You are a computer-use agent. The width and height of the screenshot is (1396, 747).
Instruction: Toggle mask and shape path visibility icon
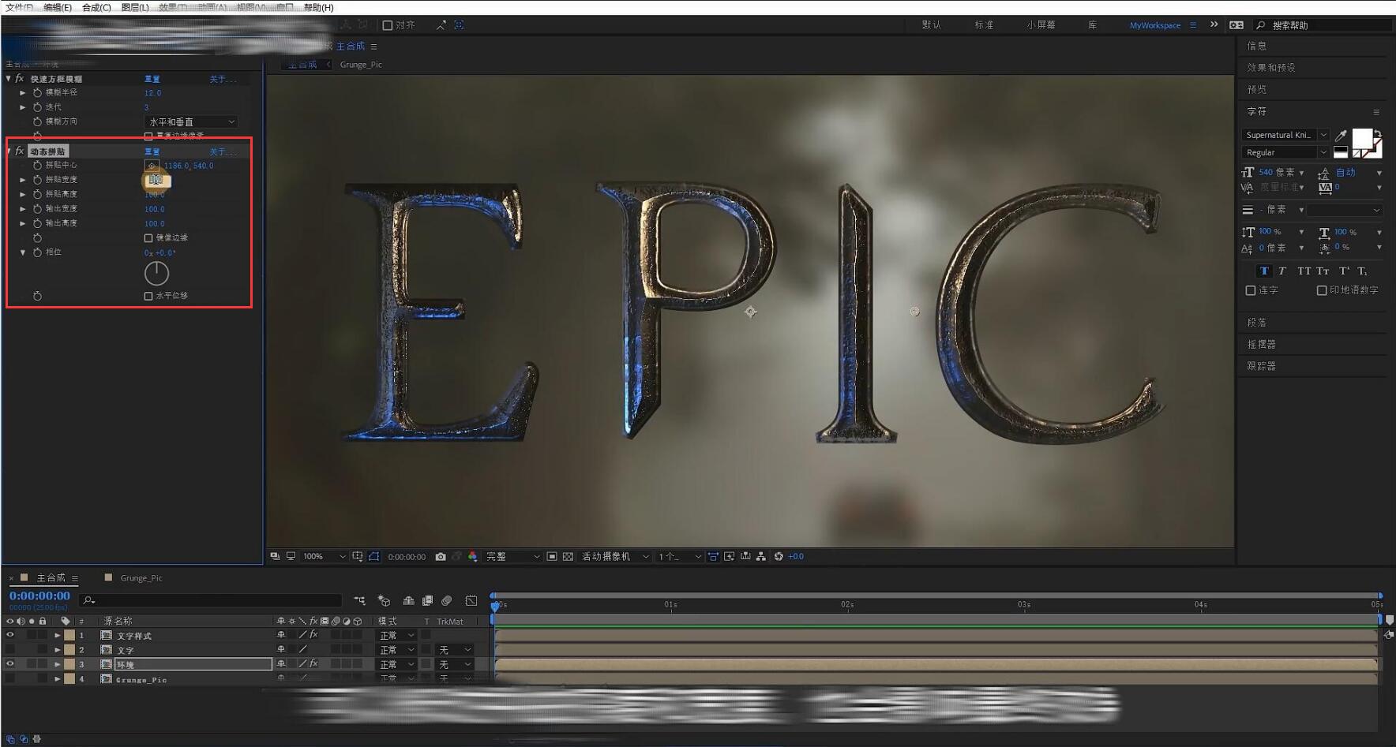(373, 557)
